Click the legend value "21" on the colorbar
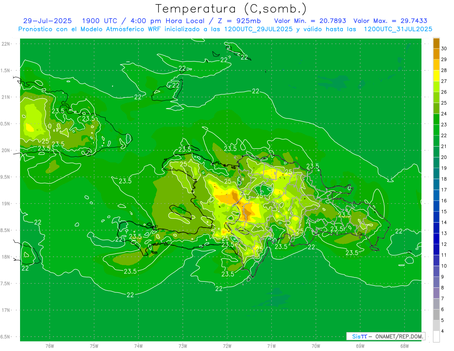Image resolution: width=454 pixels, height=351 pixels. [x=444, y=146]
